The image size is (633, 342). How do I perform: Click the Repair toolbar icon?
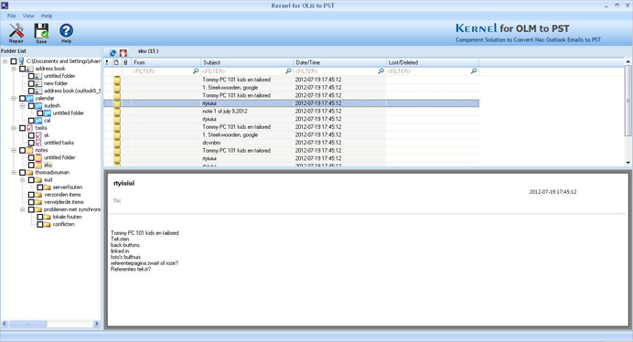tap(16, 31)
